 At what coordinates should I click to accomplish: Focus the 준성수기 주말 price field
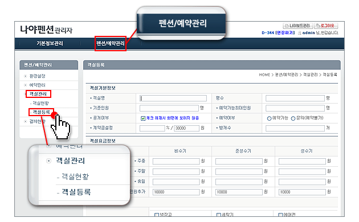(x=239, y=171)
